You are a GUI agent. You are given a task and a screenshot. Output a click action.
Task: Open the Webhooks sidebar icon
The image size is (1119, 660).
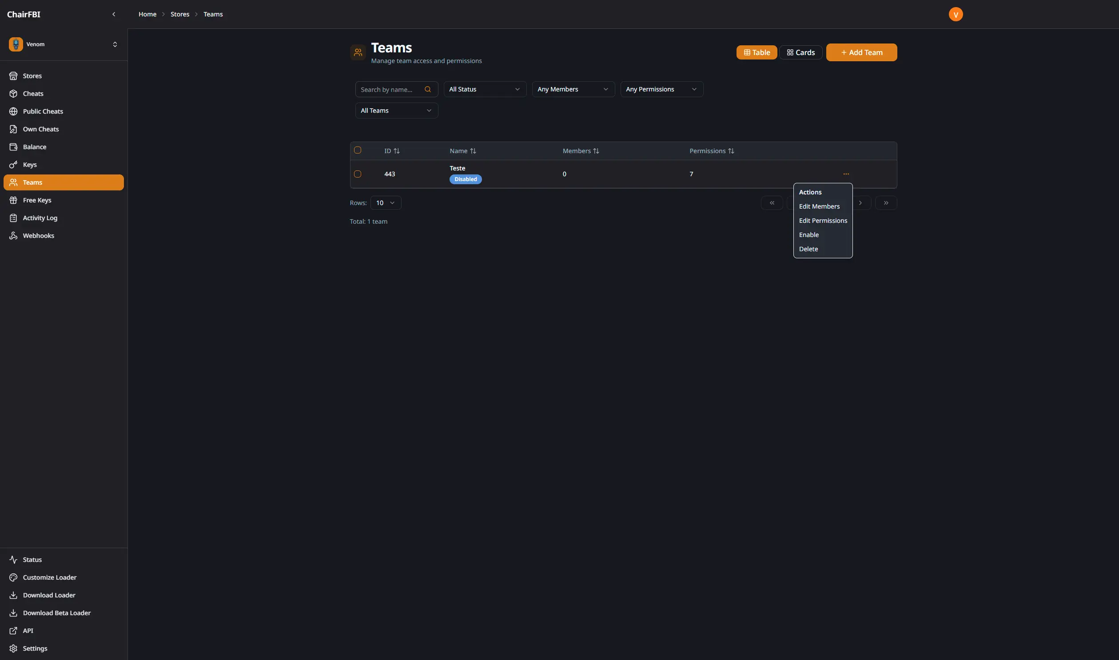pyautogui.click(x=14, y=235)
